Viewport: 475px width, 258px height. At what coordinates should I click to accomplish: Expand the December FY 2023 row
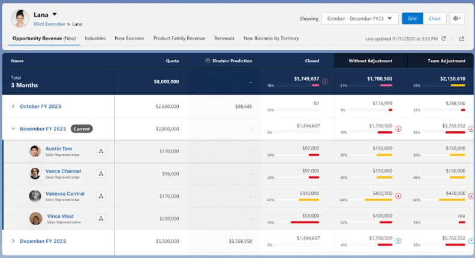click(13, 241)
